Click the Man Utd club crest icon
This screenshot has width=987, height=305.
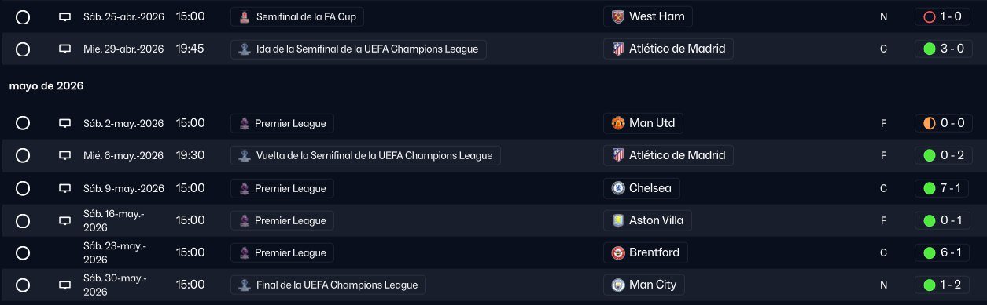[x=618, y=123]
